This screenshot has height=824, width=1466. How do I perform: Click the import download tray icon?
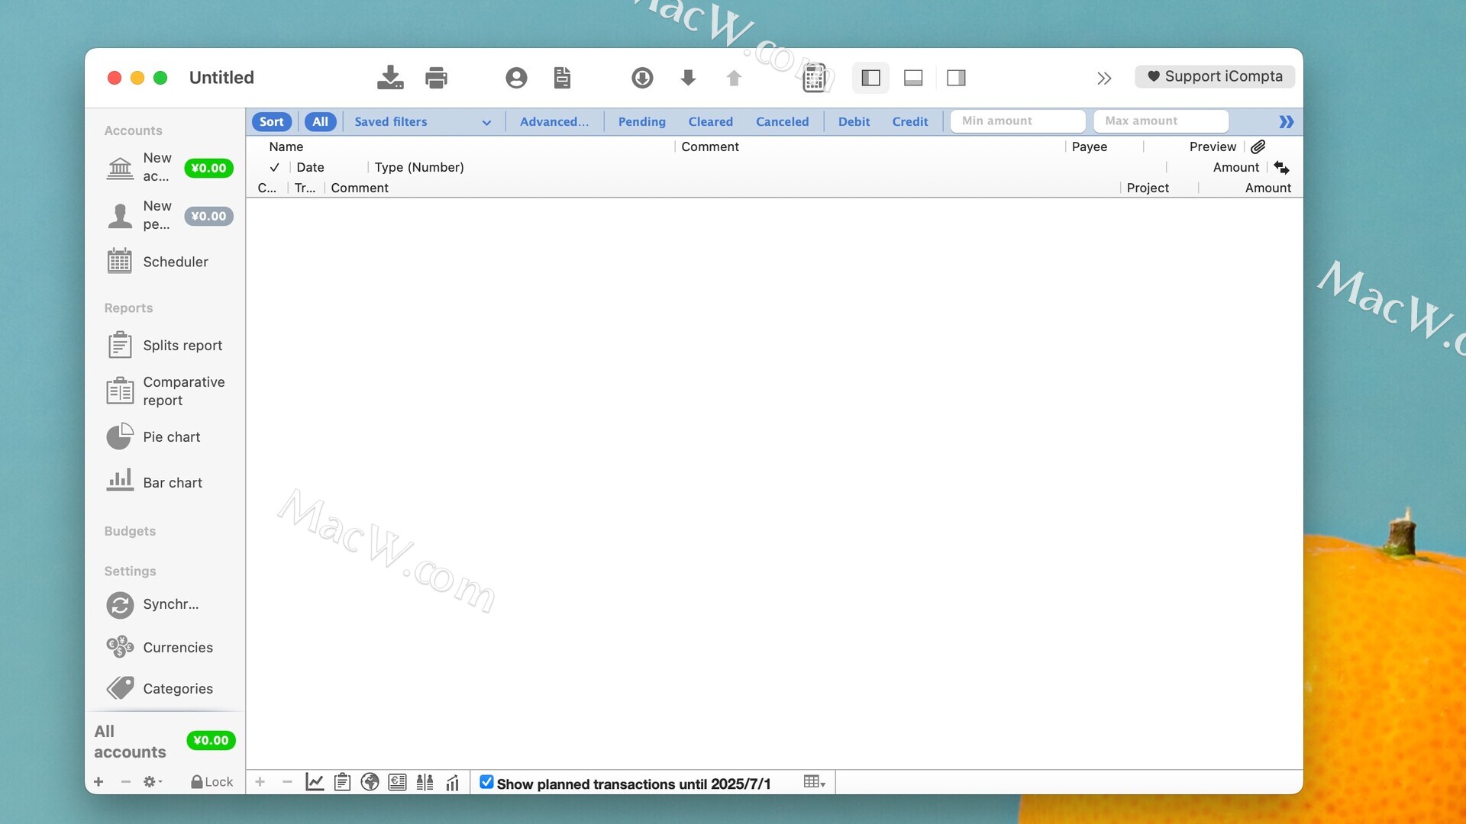point(390,77)
